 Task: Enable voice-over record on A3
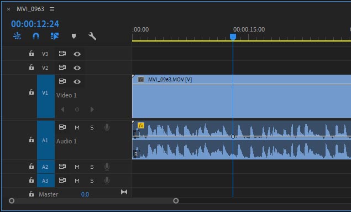tap(107, 180)
